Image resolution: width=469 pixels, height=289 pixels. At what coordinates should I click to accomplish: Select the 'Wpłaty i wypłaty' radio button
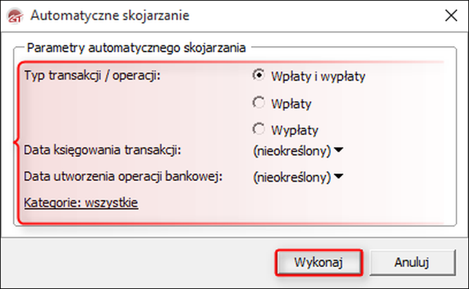tap(259, 76)
